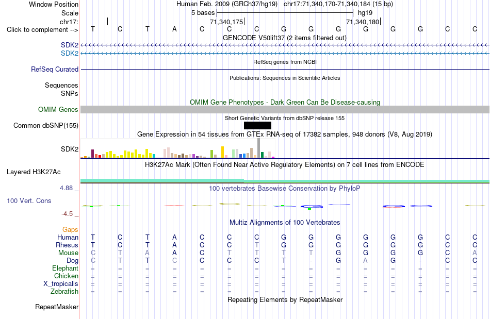Image resolution: width=490 pixels, height=319 pixels.
Task: Click the GTEx Gene Expression in 54 tissues title
Action: pos(285,135)
